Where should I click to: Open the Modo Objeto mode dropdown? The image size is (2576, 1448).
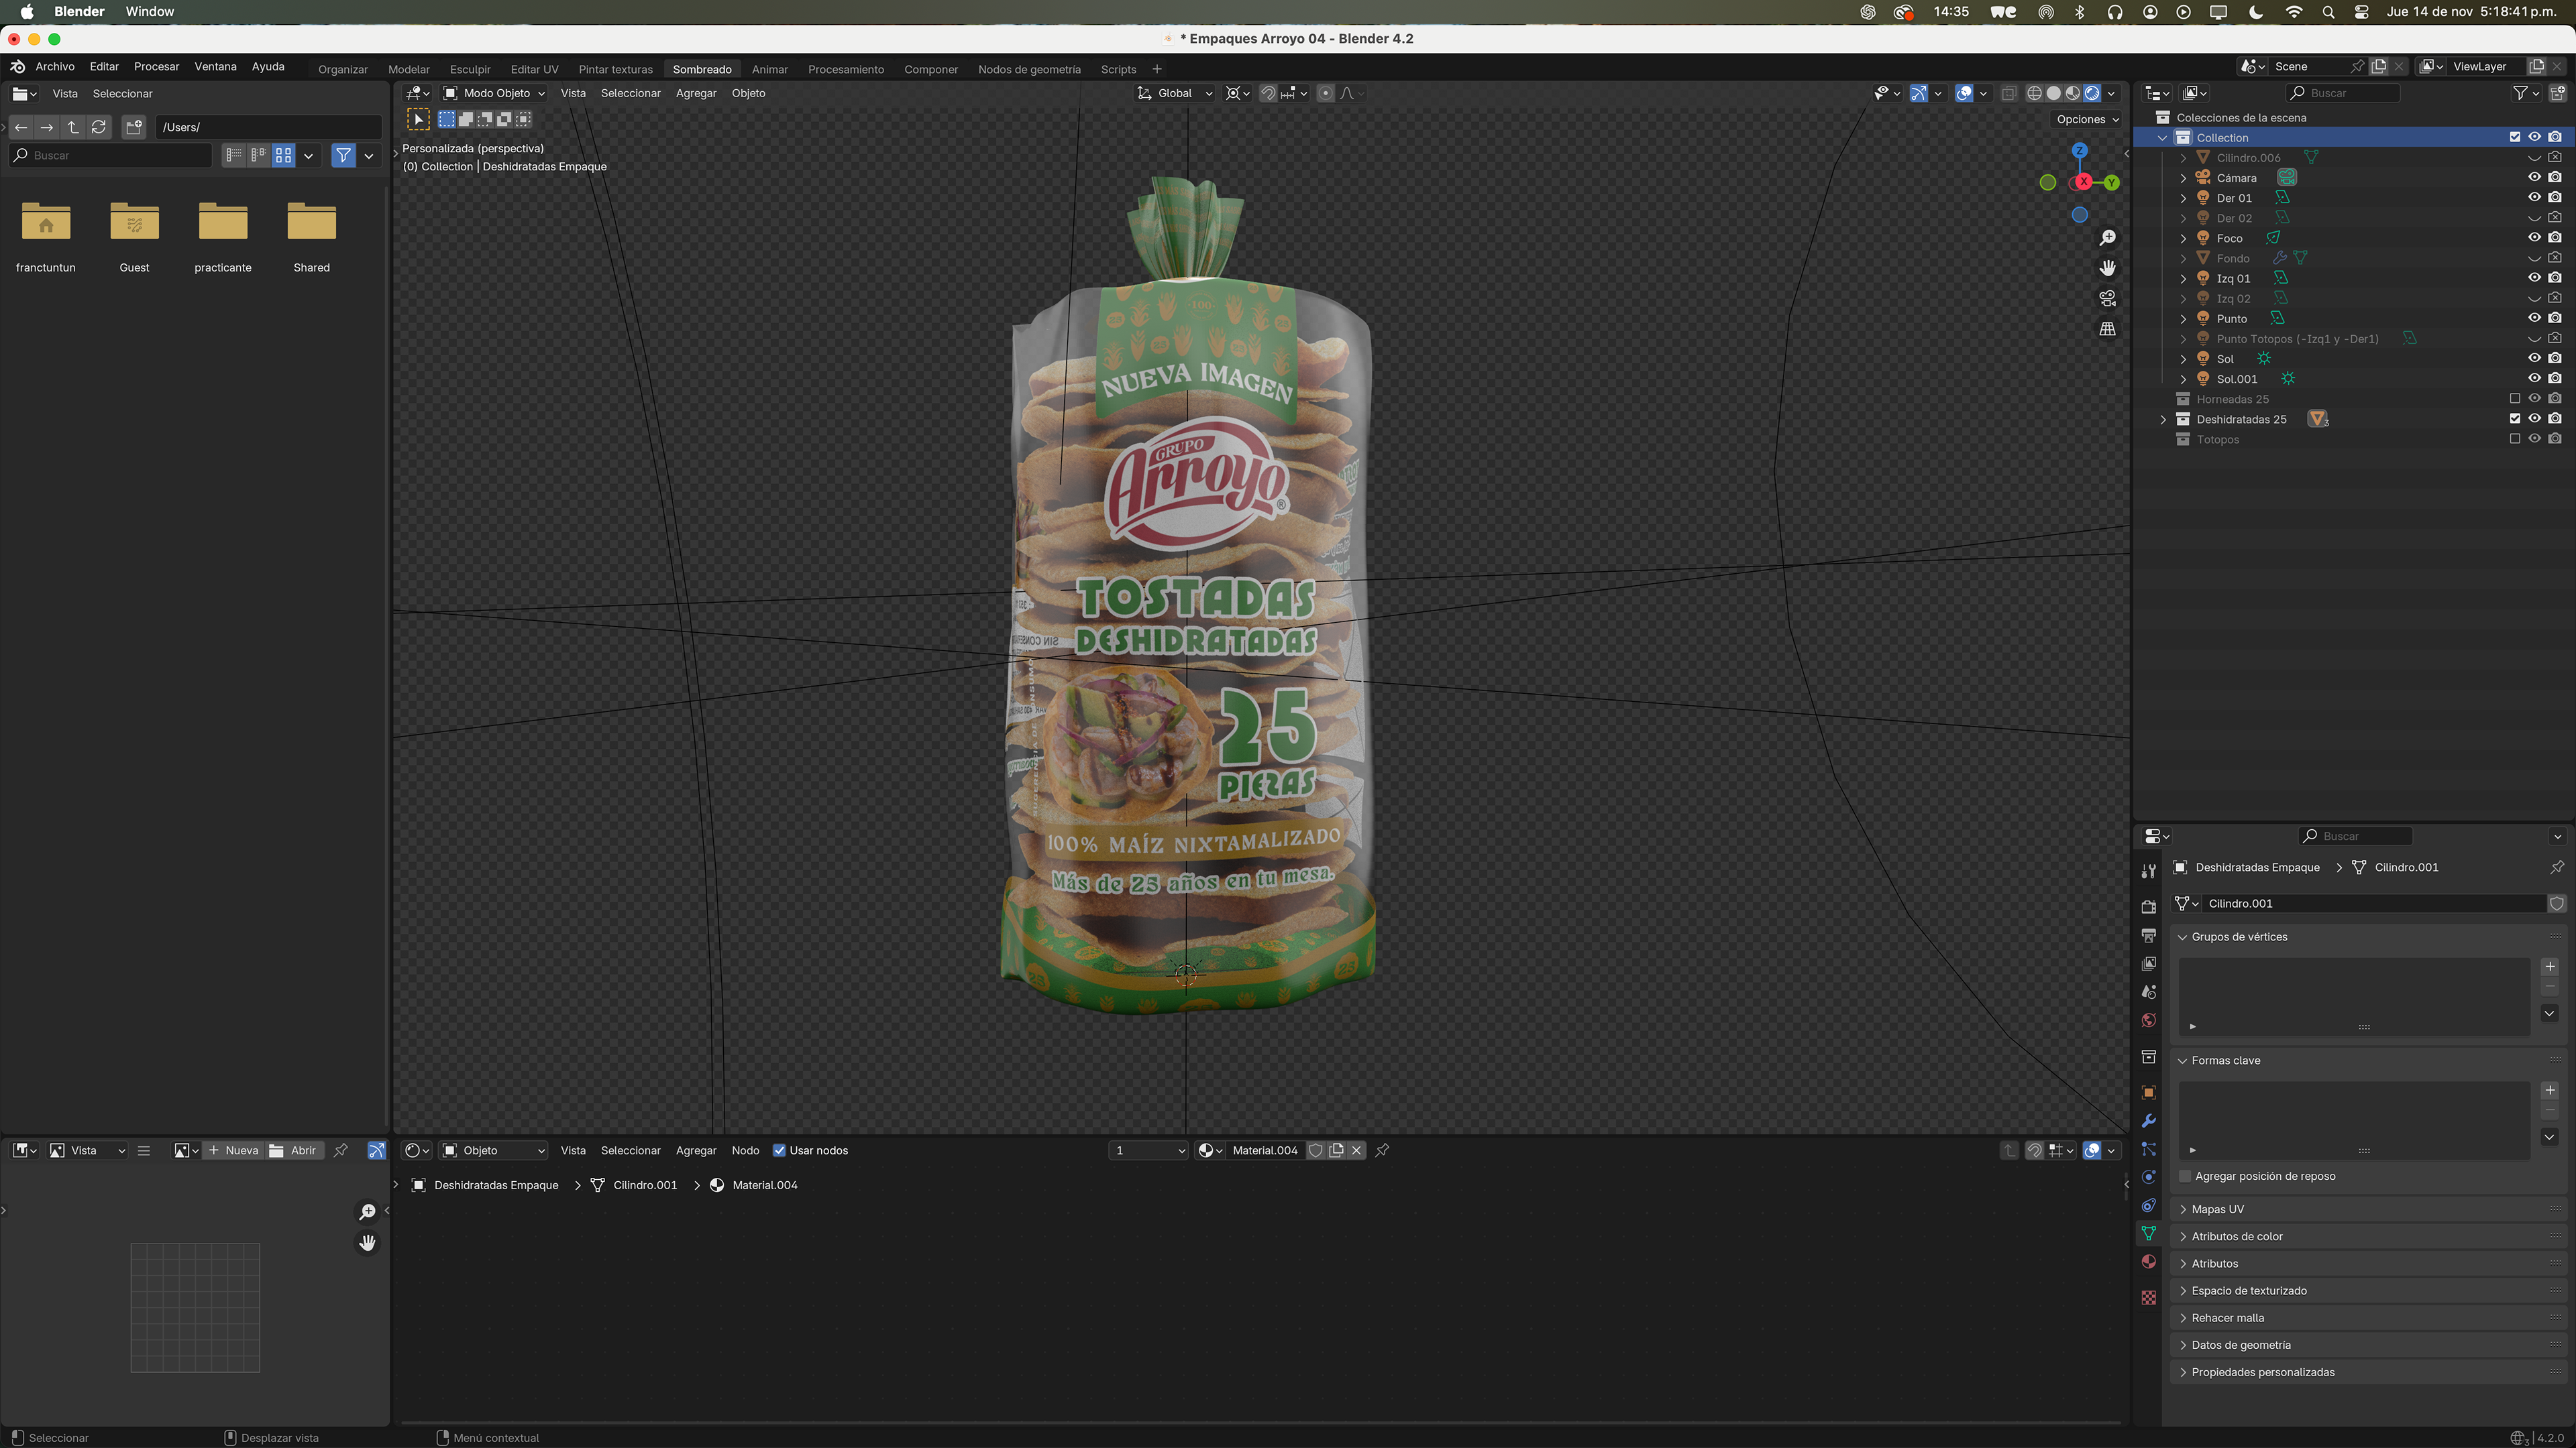(x=494, y=93)
